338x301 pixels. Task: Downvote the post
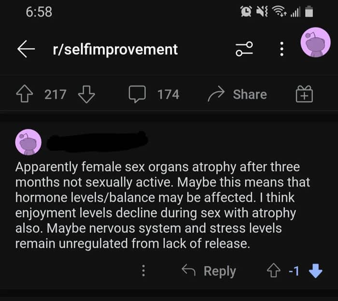[86, 95]
